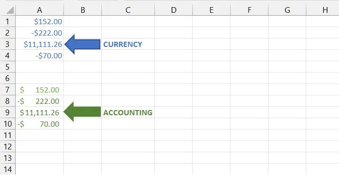339x175 pixels.
Task: Click cell A3 containing $11,111.26 currency
Action: (x=40, y=44)
